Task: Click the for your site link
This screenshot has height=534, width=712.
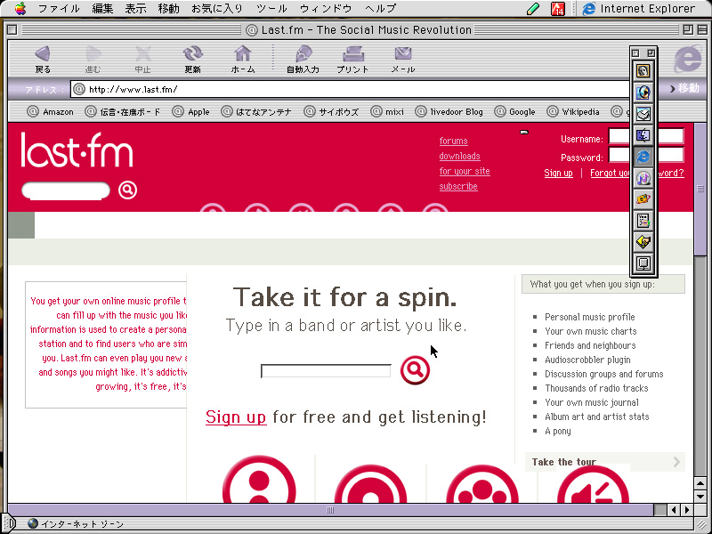Action: pyautogui.click(x=465, y=171)
